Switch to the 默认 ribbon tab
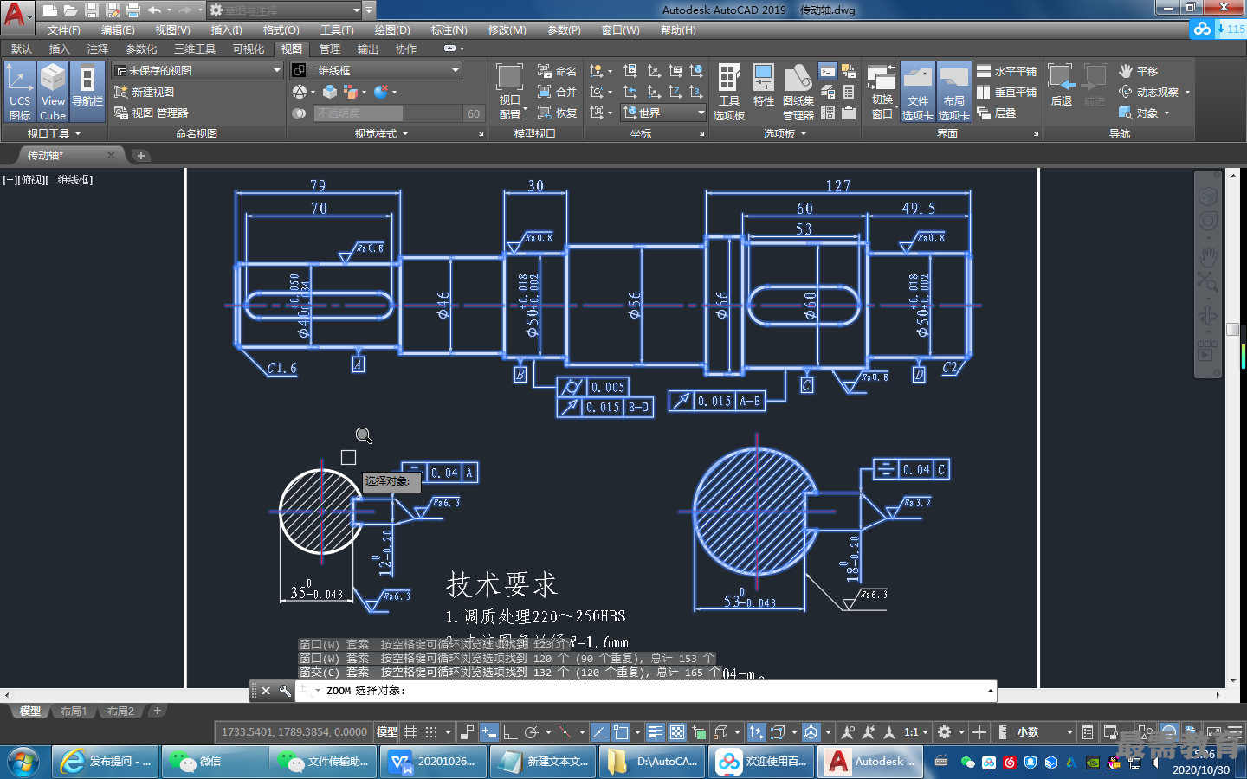This screenshot has width=1247, height=779. point(22,48)
